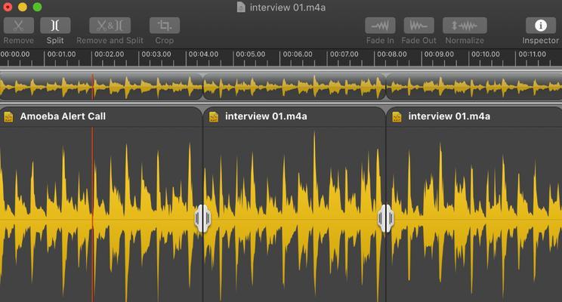
Task: Select the rightmost interview 01.m4a clip title
Action: click(x=449, y=116)
